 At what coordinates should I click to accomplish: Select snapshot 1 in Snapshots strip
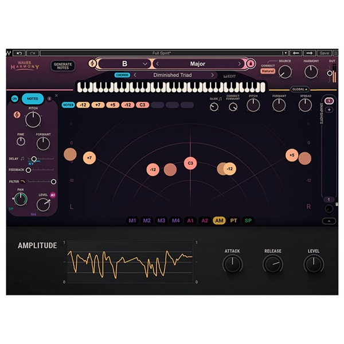[x=329, y=101]
